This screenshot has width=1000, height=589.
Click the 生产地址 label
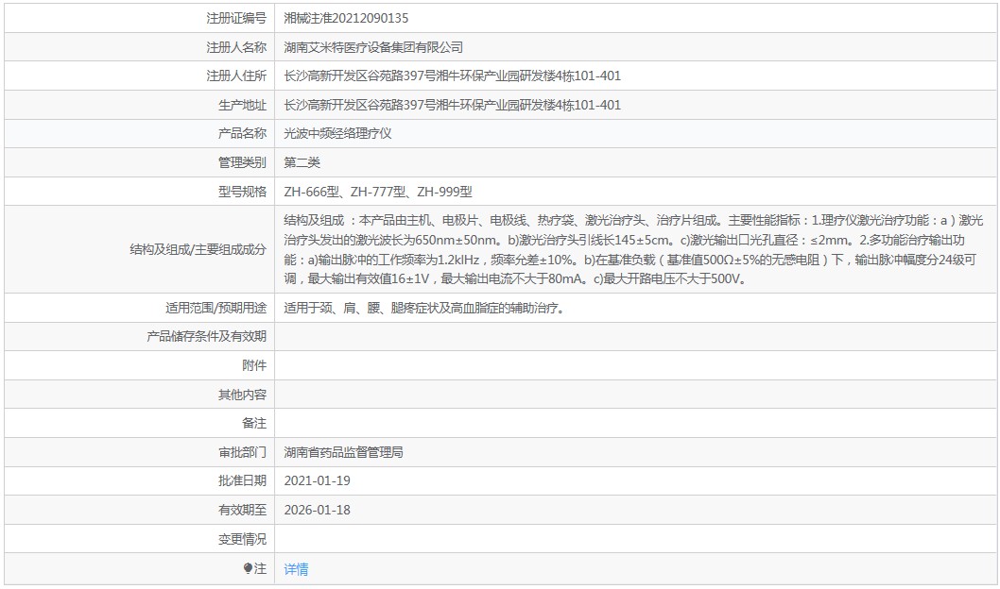(x=242, y=105)
